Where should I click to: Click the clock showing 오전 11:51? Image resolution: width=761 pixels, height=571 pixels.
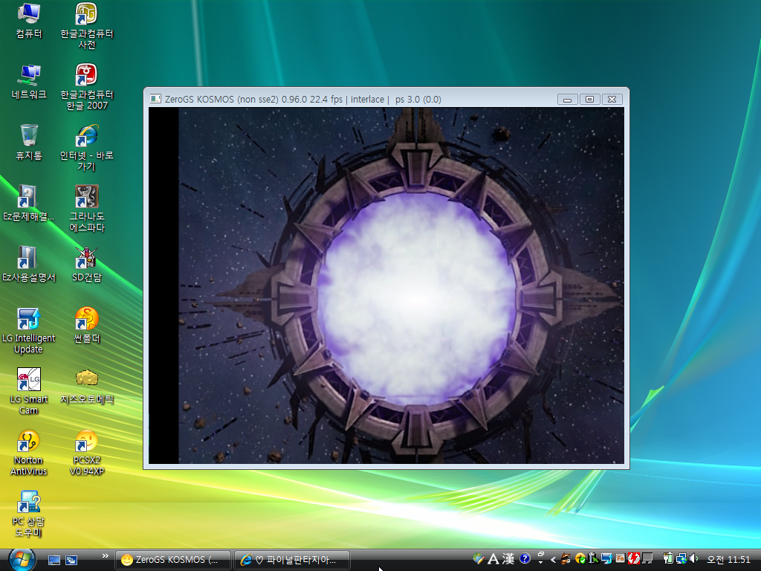[x=729, y=559]
